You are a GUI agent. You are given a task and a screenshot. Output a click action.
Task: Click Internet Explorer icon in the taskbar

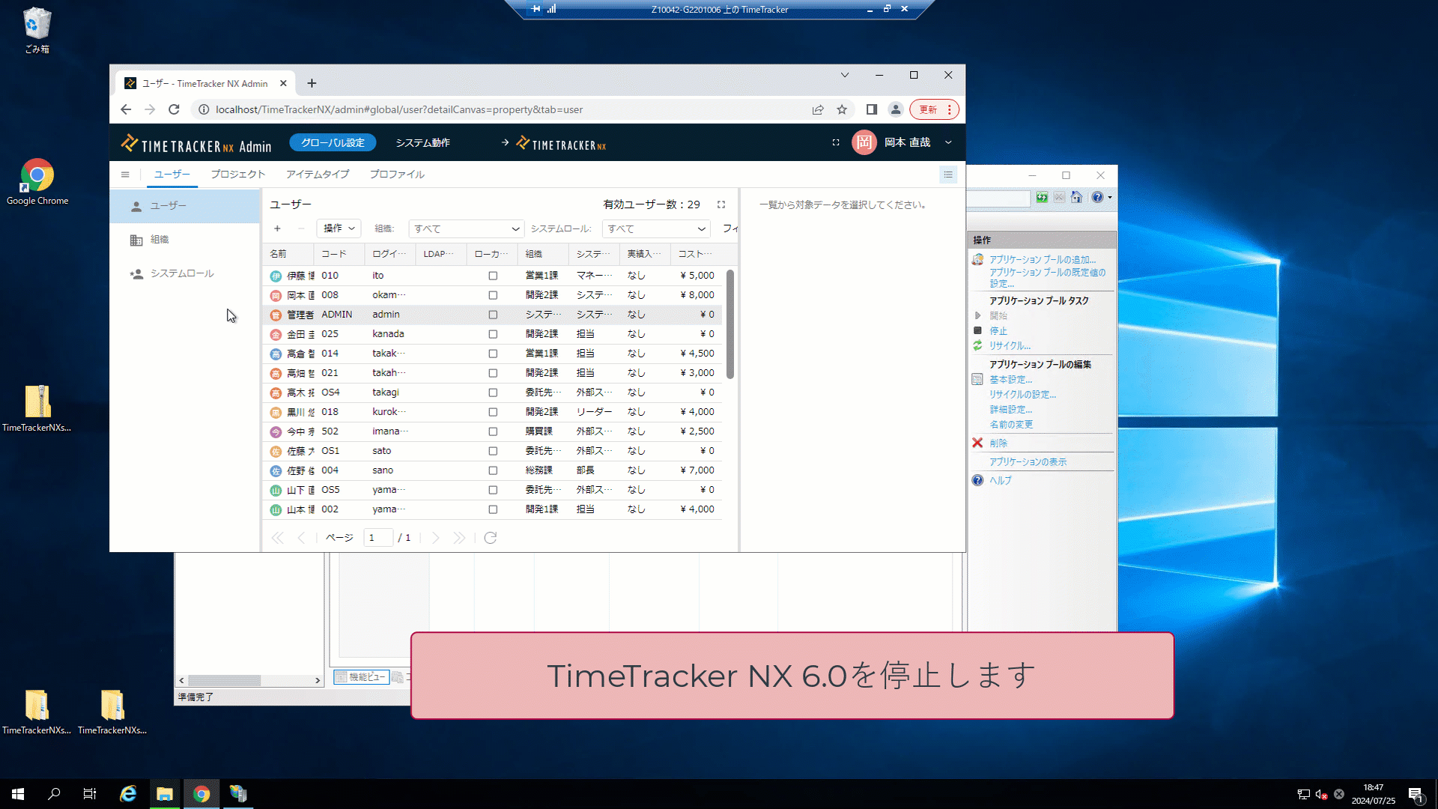(x=128, y=794)
